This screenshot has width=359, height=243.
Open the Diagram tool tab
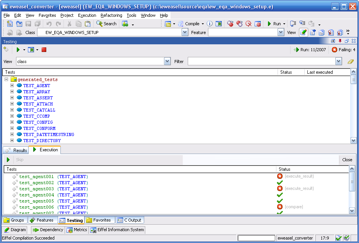pyautogui.click(x=15, y=230)
